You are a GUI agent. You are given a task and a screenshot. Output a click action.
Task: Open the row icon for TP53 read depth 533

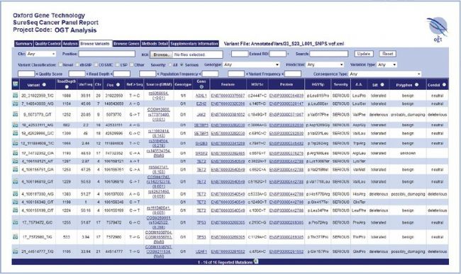pos(16,236)
